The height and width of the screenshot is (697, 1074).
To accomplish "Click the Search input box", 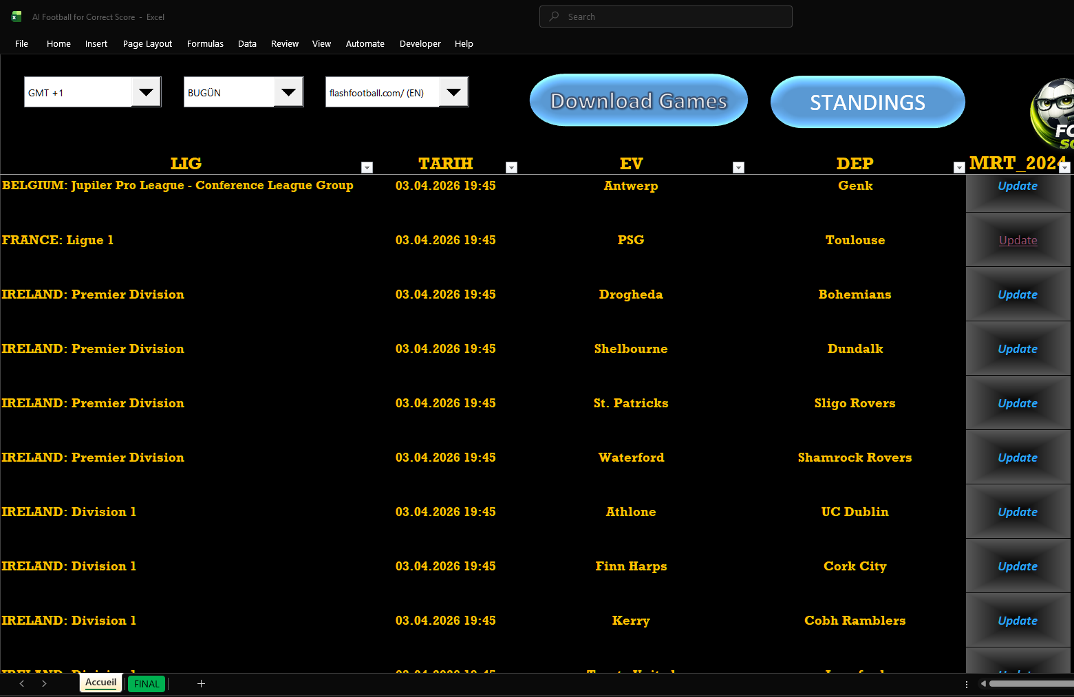I will click(666, 17).
